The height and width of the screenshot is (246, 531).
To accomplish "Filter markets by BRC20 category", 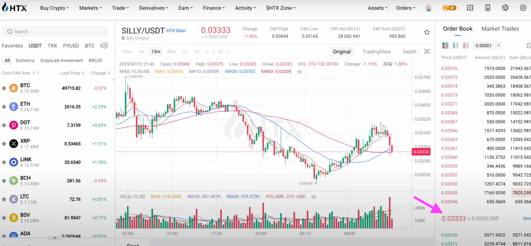I will pos(95,60).
